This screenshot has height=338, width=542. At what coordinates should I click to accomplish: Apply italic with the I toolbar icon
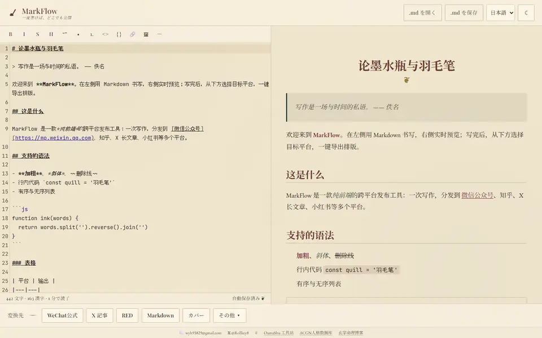coord(24,34)
